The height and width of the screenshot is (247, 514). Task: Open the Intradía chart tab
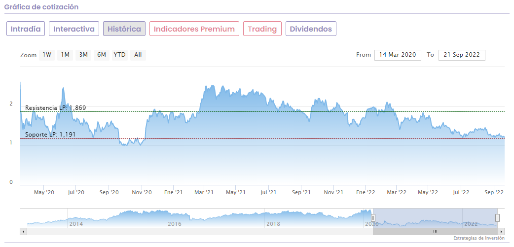pyautogui.click(x=26, y=29)
